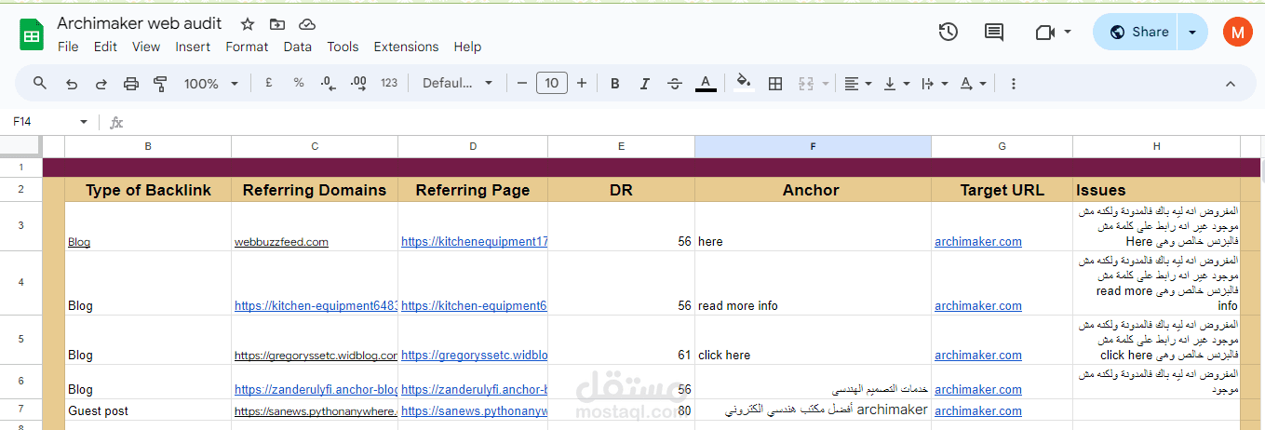Open text wrapping dropdown

pyautogui.click(x=934, y=83)
